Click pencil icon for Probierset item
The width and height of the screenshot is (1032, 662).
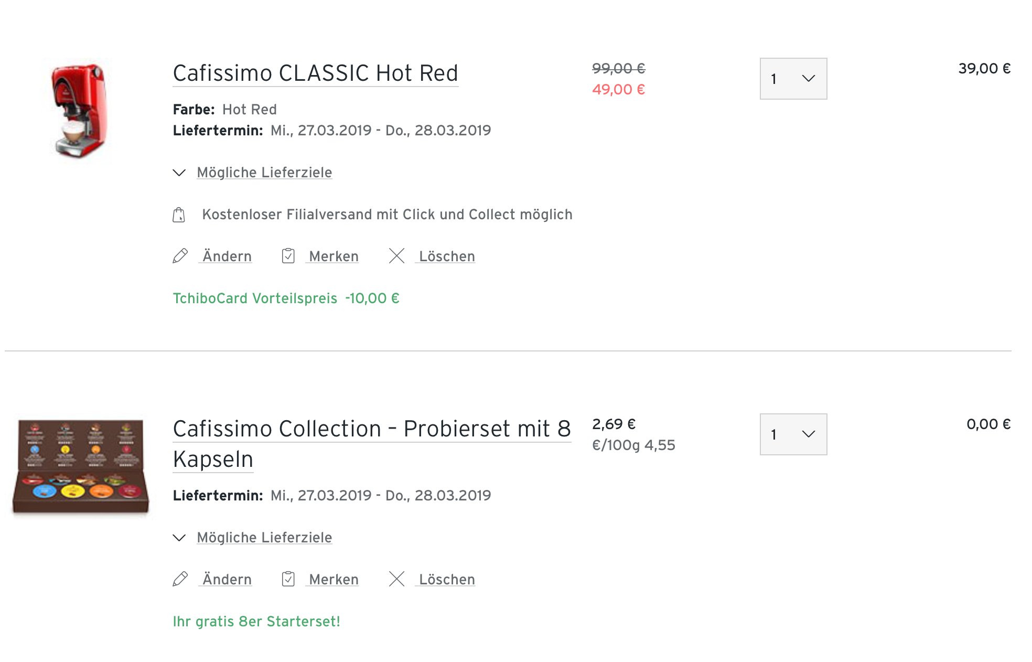coord(180,579)
